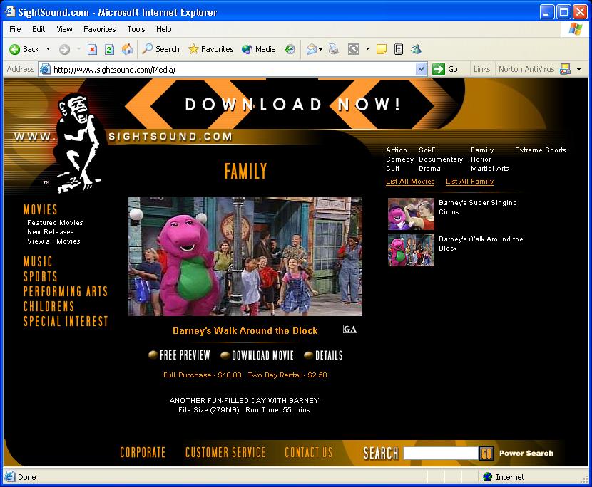The height and width of the screenshot is (487, 592).
Task: Launch Messenger from the toolbar icon
Action: (x=416, y=49)
